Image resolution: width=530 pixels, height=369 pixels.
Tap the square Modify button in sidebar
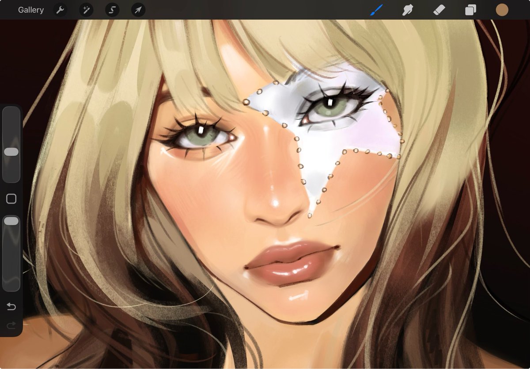tap(11, 199)
